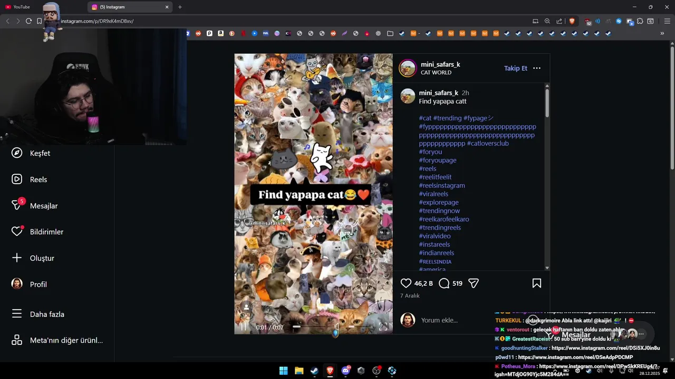
Task: Click the three dots on floating Mesajlar
Action: [x=641, y=334]
